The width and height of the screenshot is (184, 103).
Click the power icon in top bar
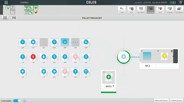(180, 2)
